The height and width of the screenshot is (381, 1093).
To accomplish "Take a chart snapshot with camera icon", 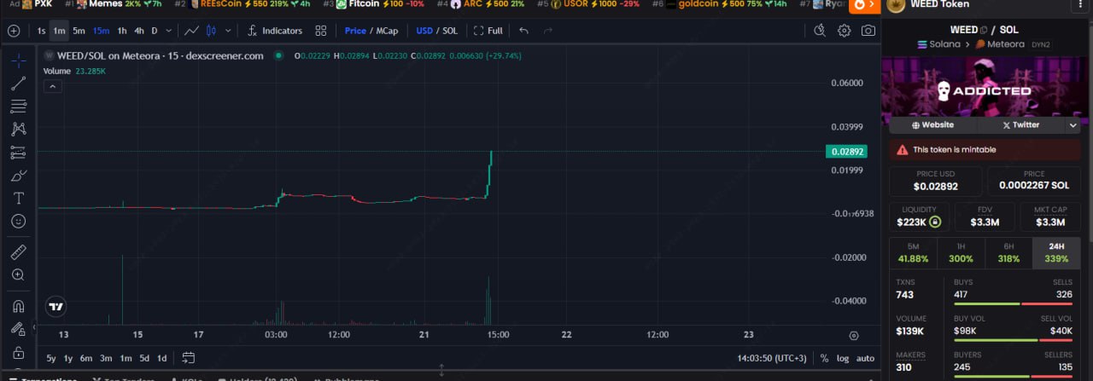I will [x=868, y=31].
